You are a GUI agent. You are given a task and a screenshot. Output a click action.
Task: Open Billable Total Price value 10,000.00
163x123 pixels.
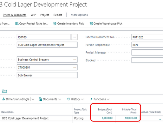coord(131,118)
